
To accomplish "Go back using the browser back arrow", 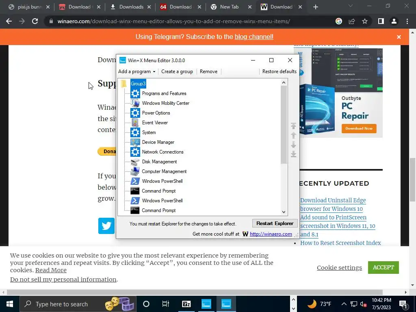I will tap(9, 21).
